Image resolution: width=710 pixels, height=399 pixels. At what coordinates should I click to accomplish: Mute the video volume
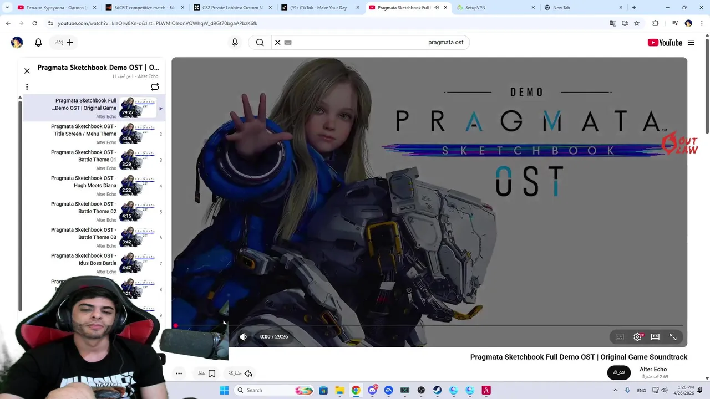click(243, 337)
